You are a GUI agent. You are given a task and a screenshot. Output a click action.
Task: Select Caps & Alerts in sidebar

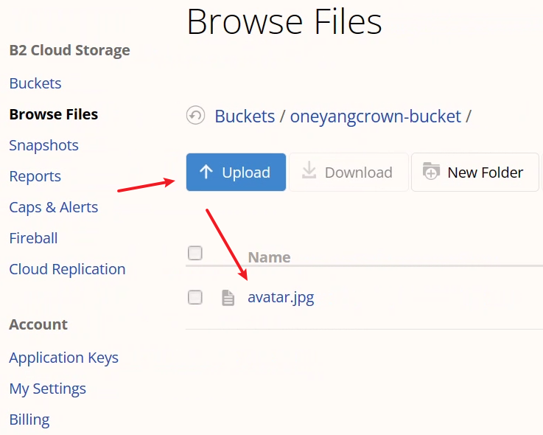pos(53,207)
